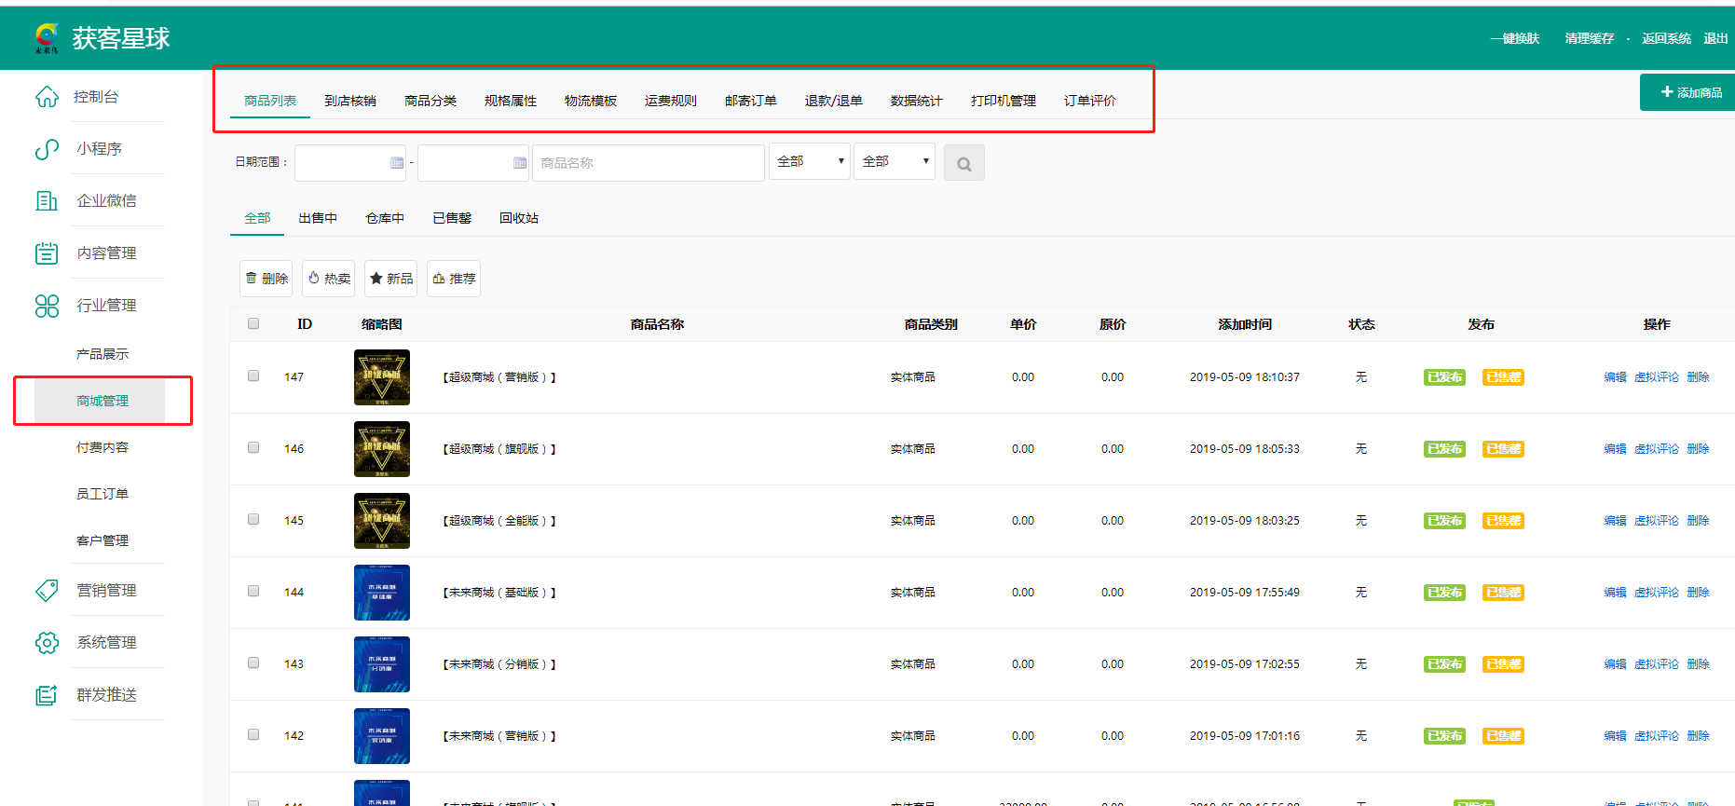Open the second 全部 dropdown beside search
This screenshot has height=806, width=1735.
coord(894,162)
